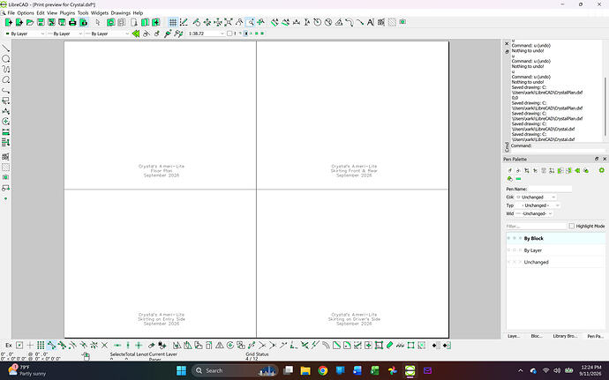Open File Explorer from taskbar
Screen dimensions: 609x380
coord(305,370)
